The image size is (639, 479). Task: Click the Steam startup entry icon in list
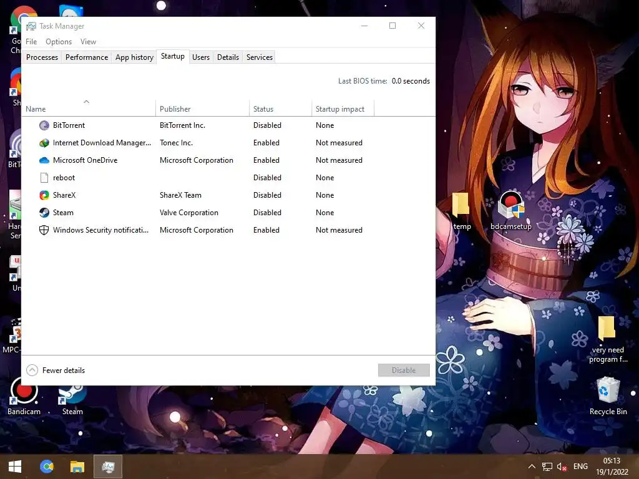[44, 213]
